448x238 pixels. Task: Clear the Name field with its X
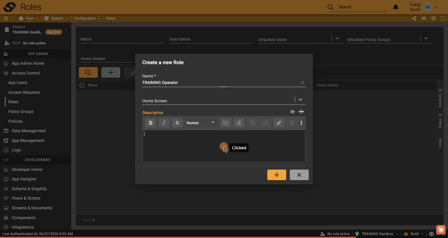tap(303, 82)
